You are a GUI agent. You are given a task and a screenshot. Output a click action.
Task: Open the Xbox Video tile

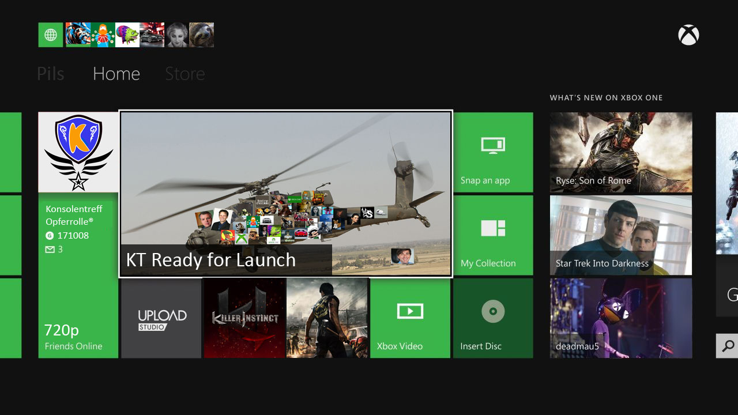coord(410,318)
